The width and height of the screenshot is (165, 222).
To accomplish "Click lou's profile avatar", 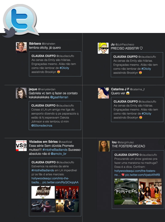I will pos(104,146).
